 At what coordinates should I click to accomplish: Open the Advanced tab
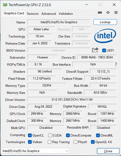[x=48, y=13]
